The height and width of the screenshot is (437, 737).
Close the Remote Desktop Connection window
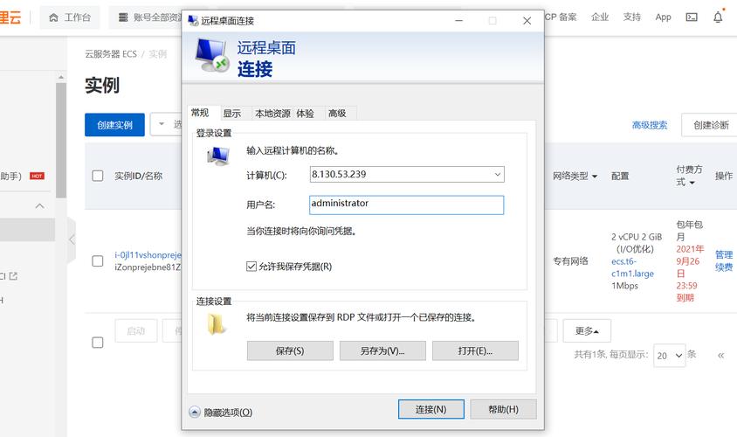pyautogui.click(x=527, y=21)
